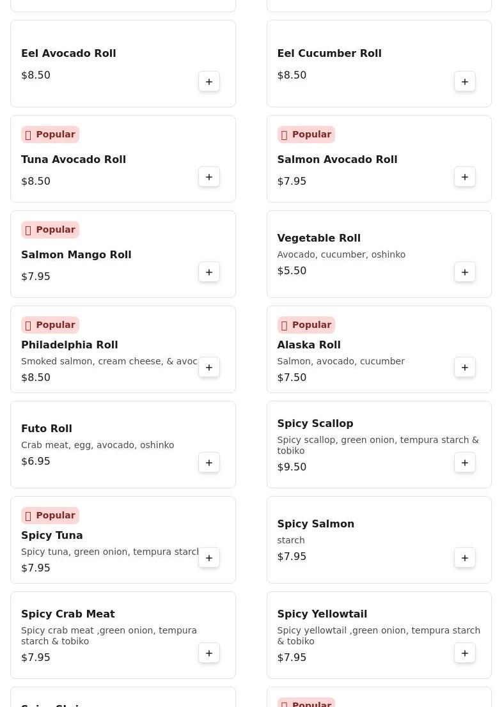Click plus icon on Alaska Roll
Image resolution: width=502 pixels, height=707 pixels.
click(464, 368)
